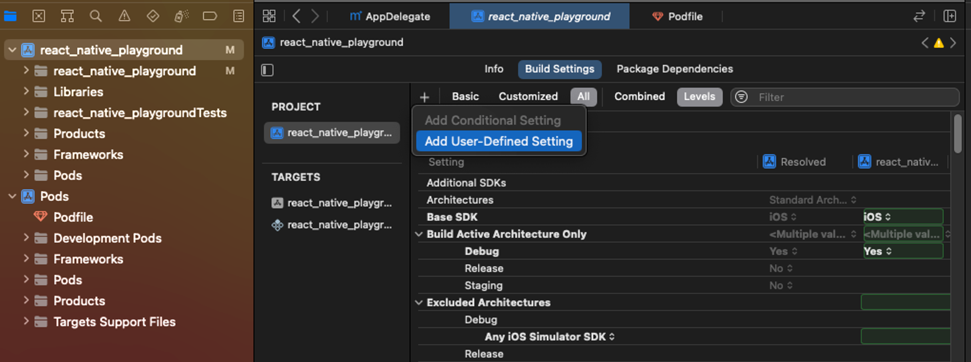Viewport: 971px width, 362px height.
Task: Expand the Products folder under Pods project
Action: [26, 301]
